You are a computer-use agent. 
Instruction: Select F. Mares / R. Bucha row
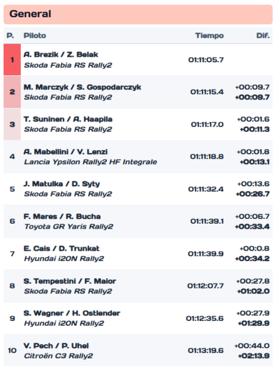pyautogui.click(x=138, y=221)
